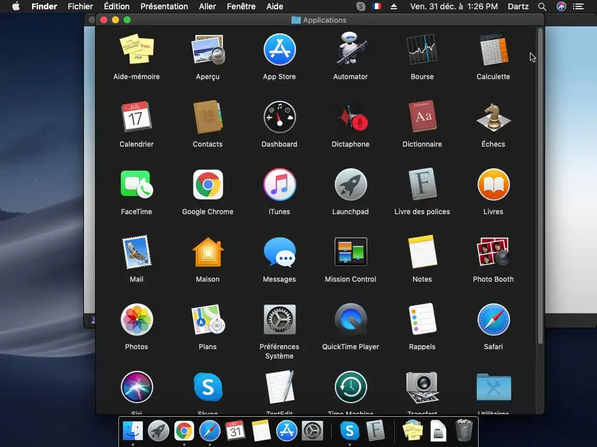Viewport: 597px width, 447px height.
Task: Select Notes in the Applications window
Action: point(422,251)
